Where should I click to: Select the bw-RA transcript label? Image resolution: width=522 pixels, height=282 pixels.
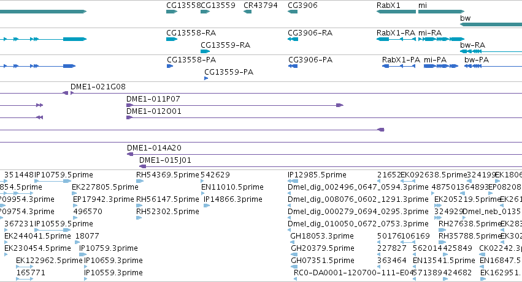point(472,45)
